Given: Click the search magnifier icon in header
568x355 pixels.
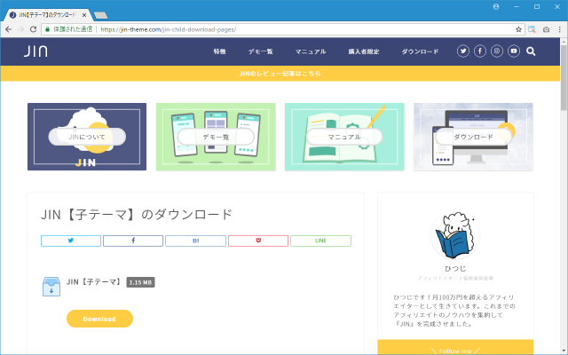Looking at the screenshot, I should [x=531, y=51].
